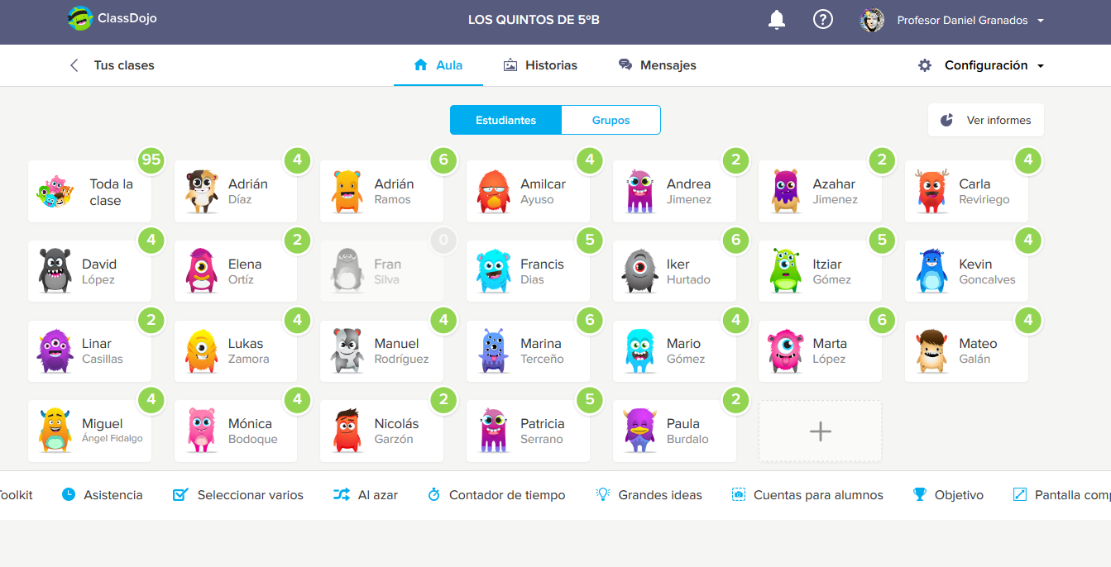Open the help question mark icon
The width and height of the screenshot is (1111, 567).
tap(822, 19)
